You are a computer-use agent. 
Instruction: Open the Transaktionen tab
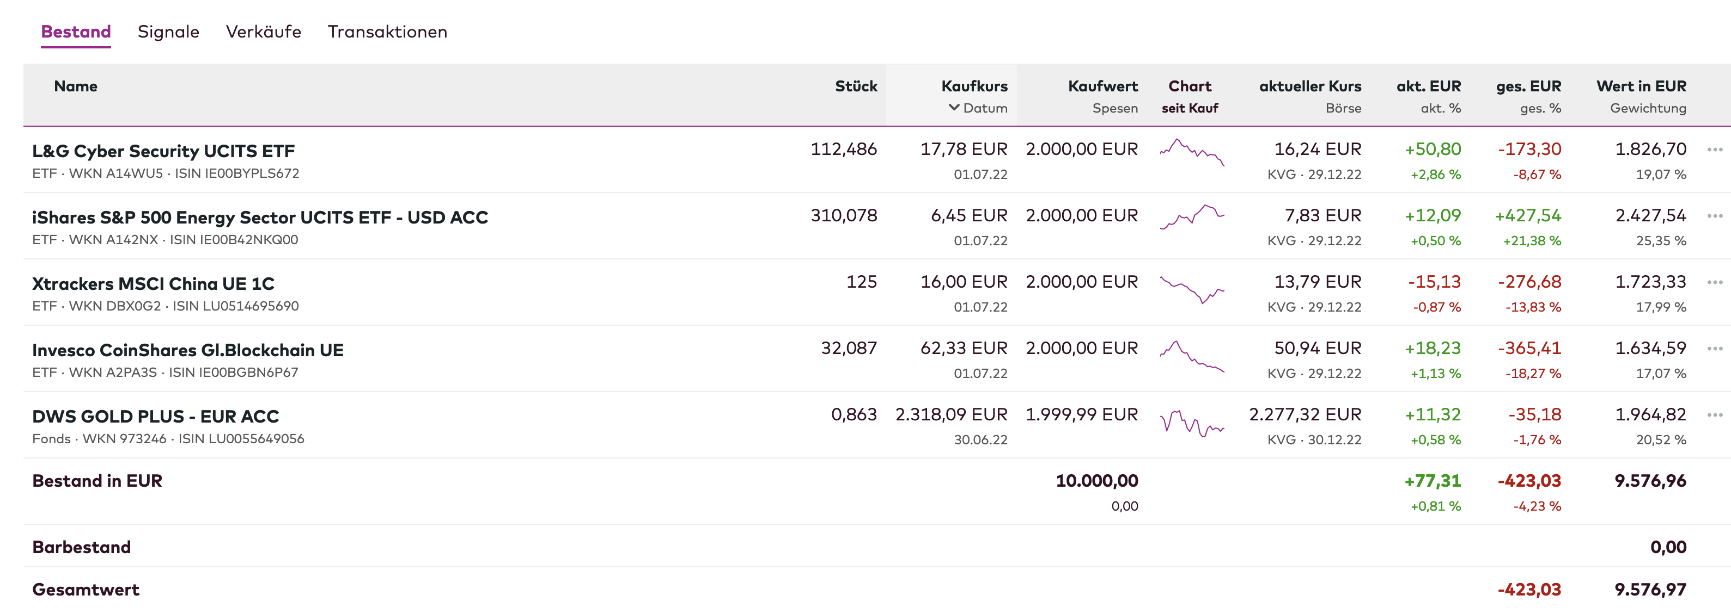[x=387, y=32]
